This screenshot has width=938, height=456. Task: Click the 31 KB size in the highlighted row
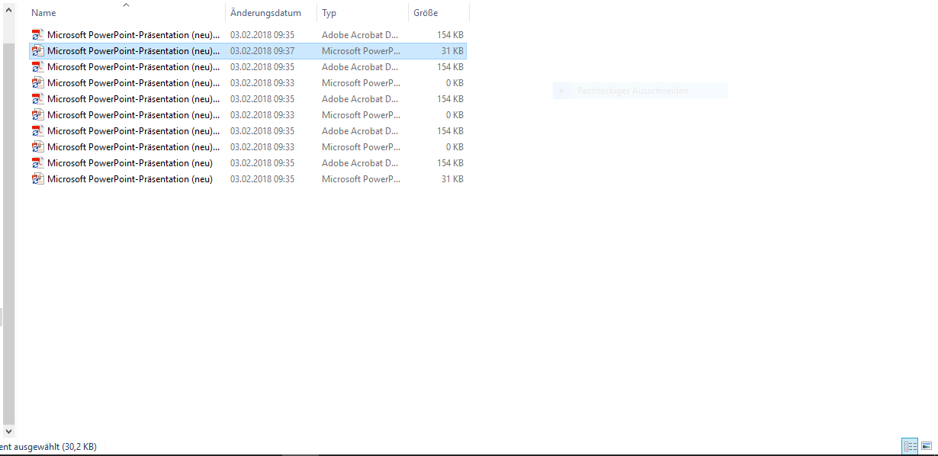(452, 51)
